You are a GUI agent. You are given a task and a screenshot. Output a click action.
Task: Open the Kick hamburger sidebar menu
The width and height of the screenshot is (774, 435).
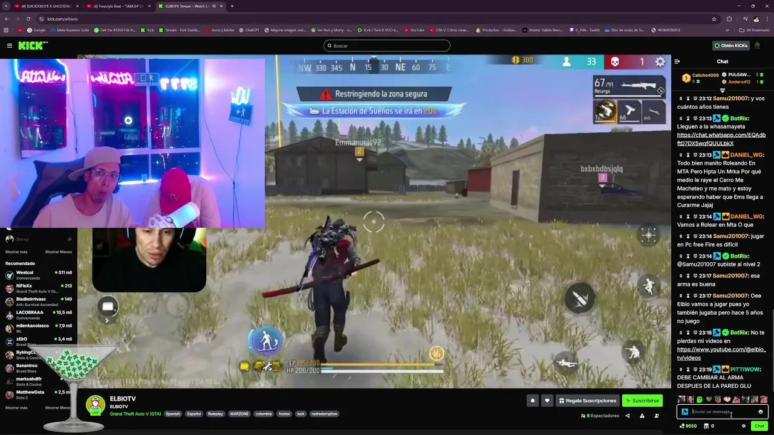pos(10,45)
